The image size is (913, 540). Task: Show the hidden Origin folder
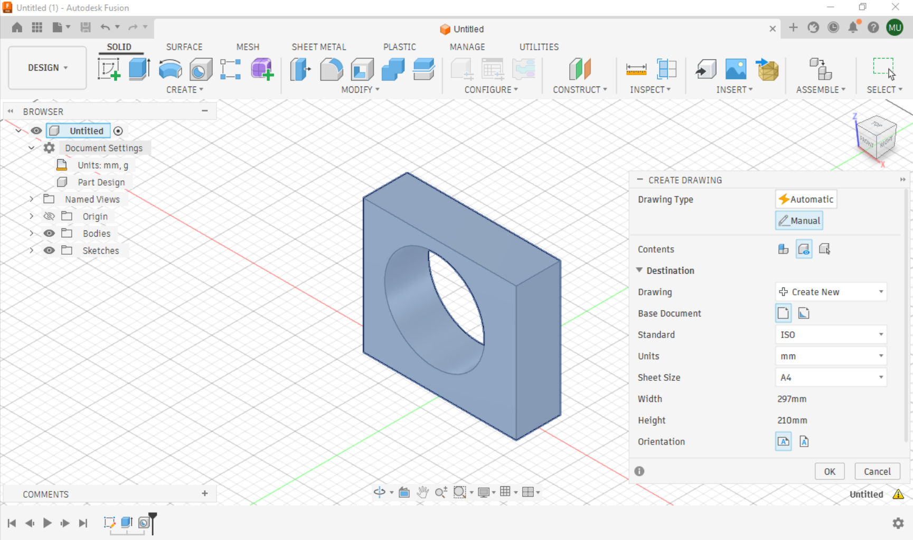coord(49,216)
